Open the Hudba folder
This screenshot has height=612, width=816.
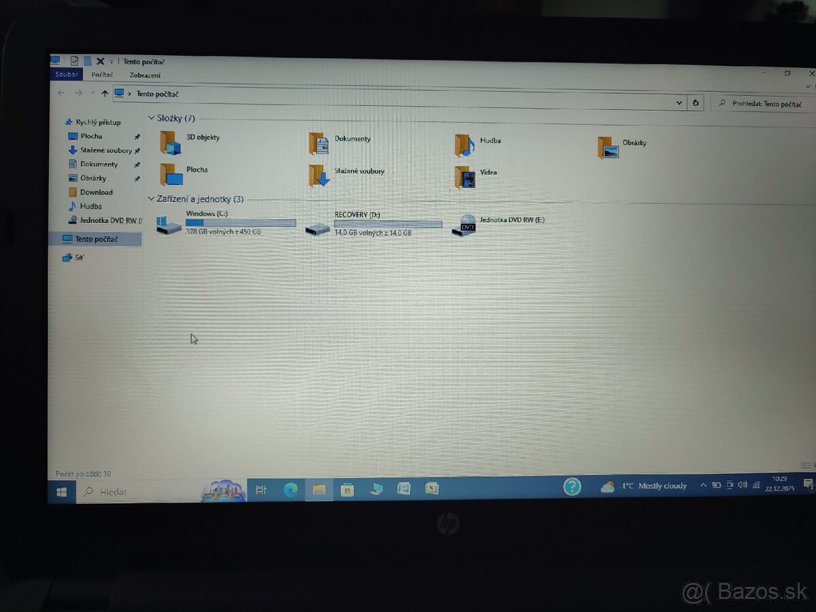click(490, 140)
